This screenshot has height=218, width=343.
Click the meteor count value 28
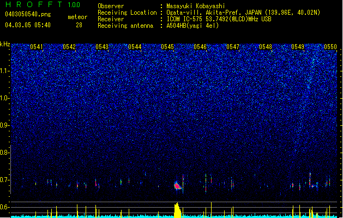tap(79, 25)
